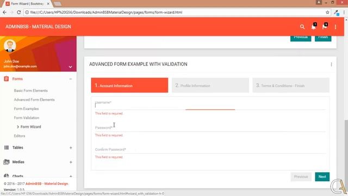This screenshot has height=196, width=348.
Task: Open the advanced form card options menu
Action: (331, 64)
